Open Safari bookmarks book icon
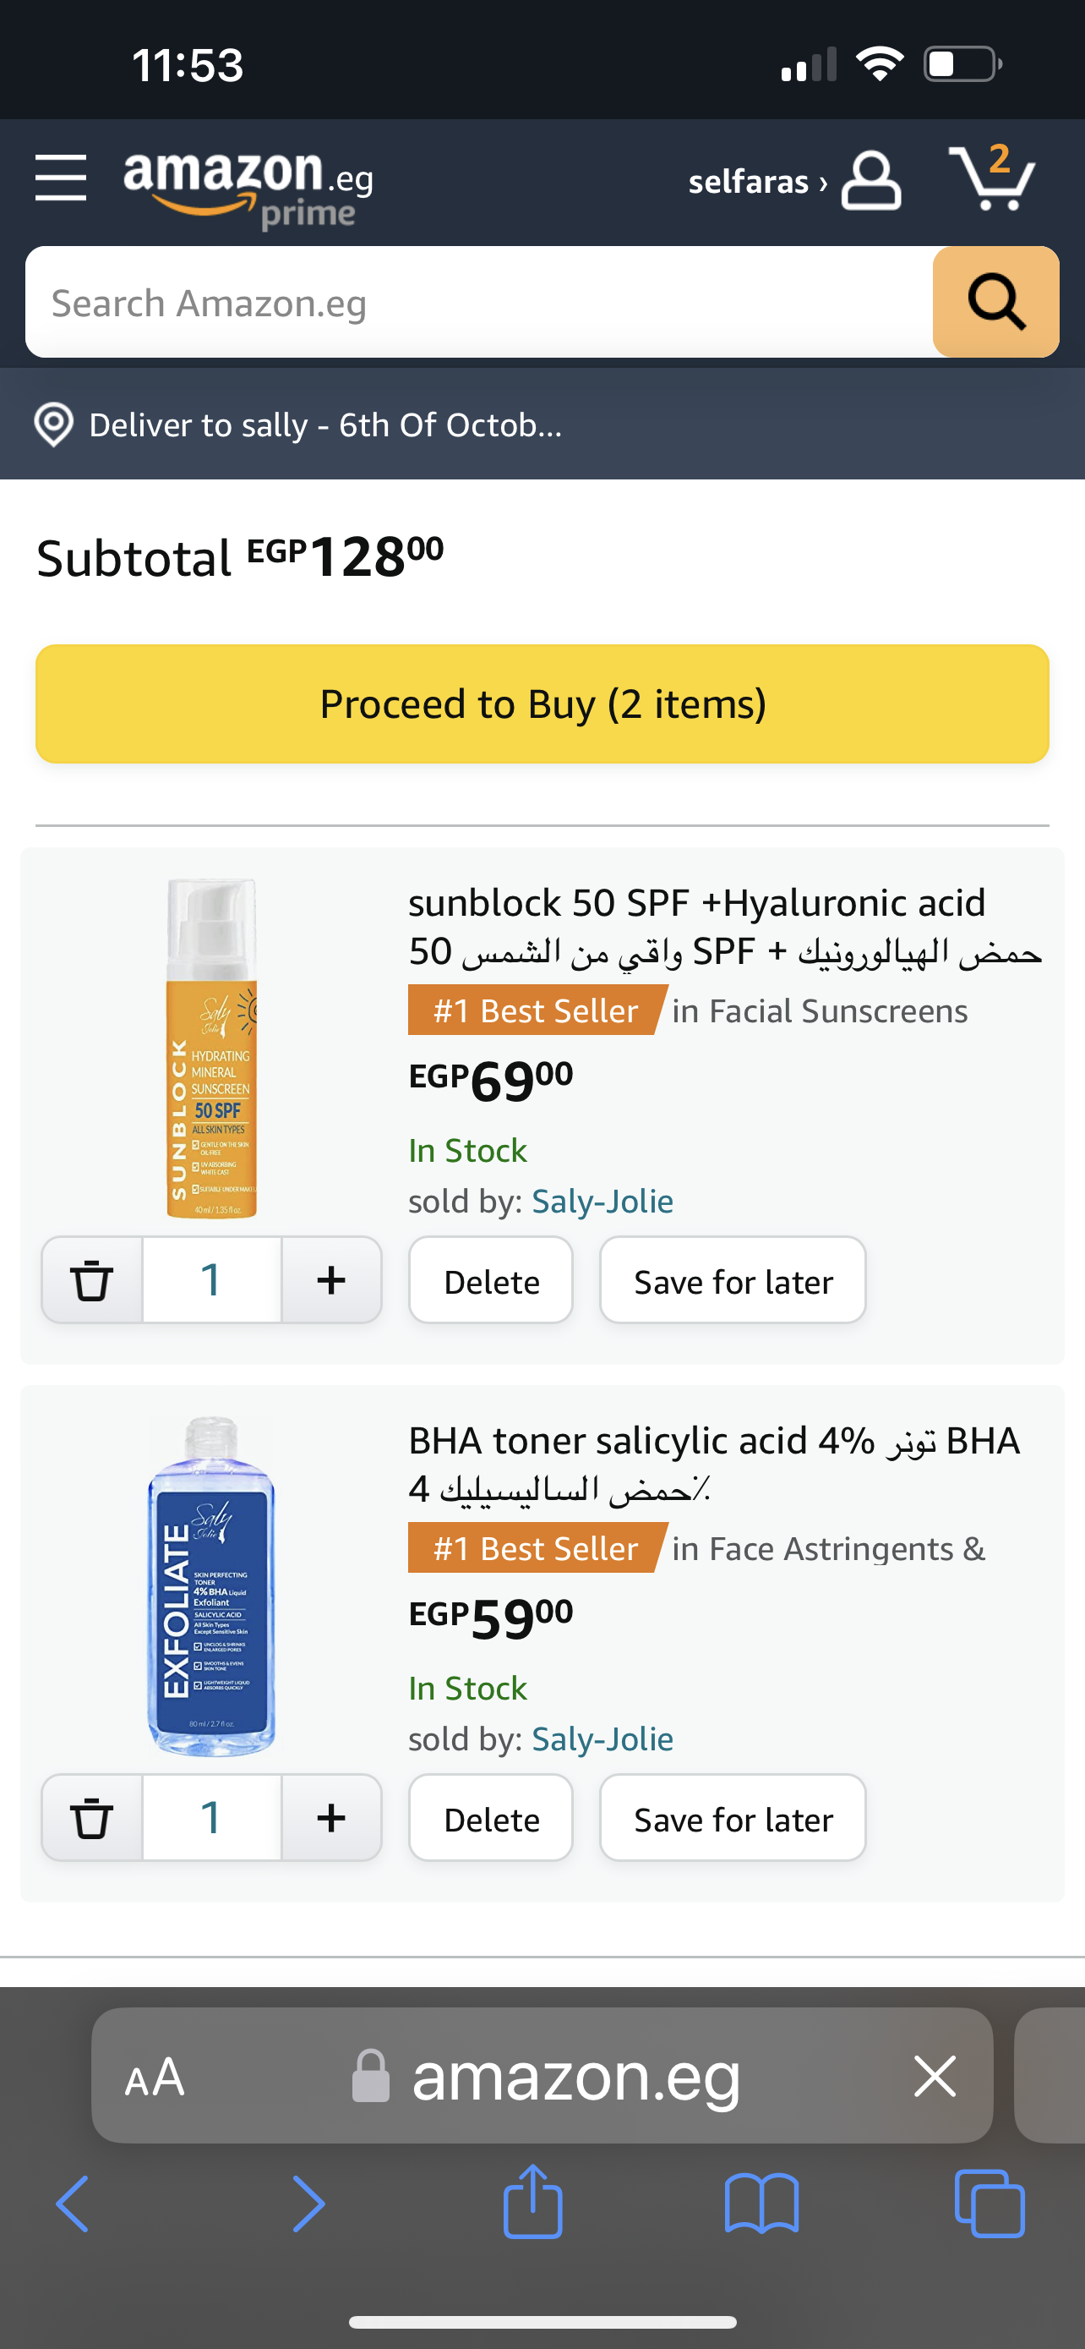 coord(761,2203)
